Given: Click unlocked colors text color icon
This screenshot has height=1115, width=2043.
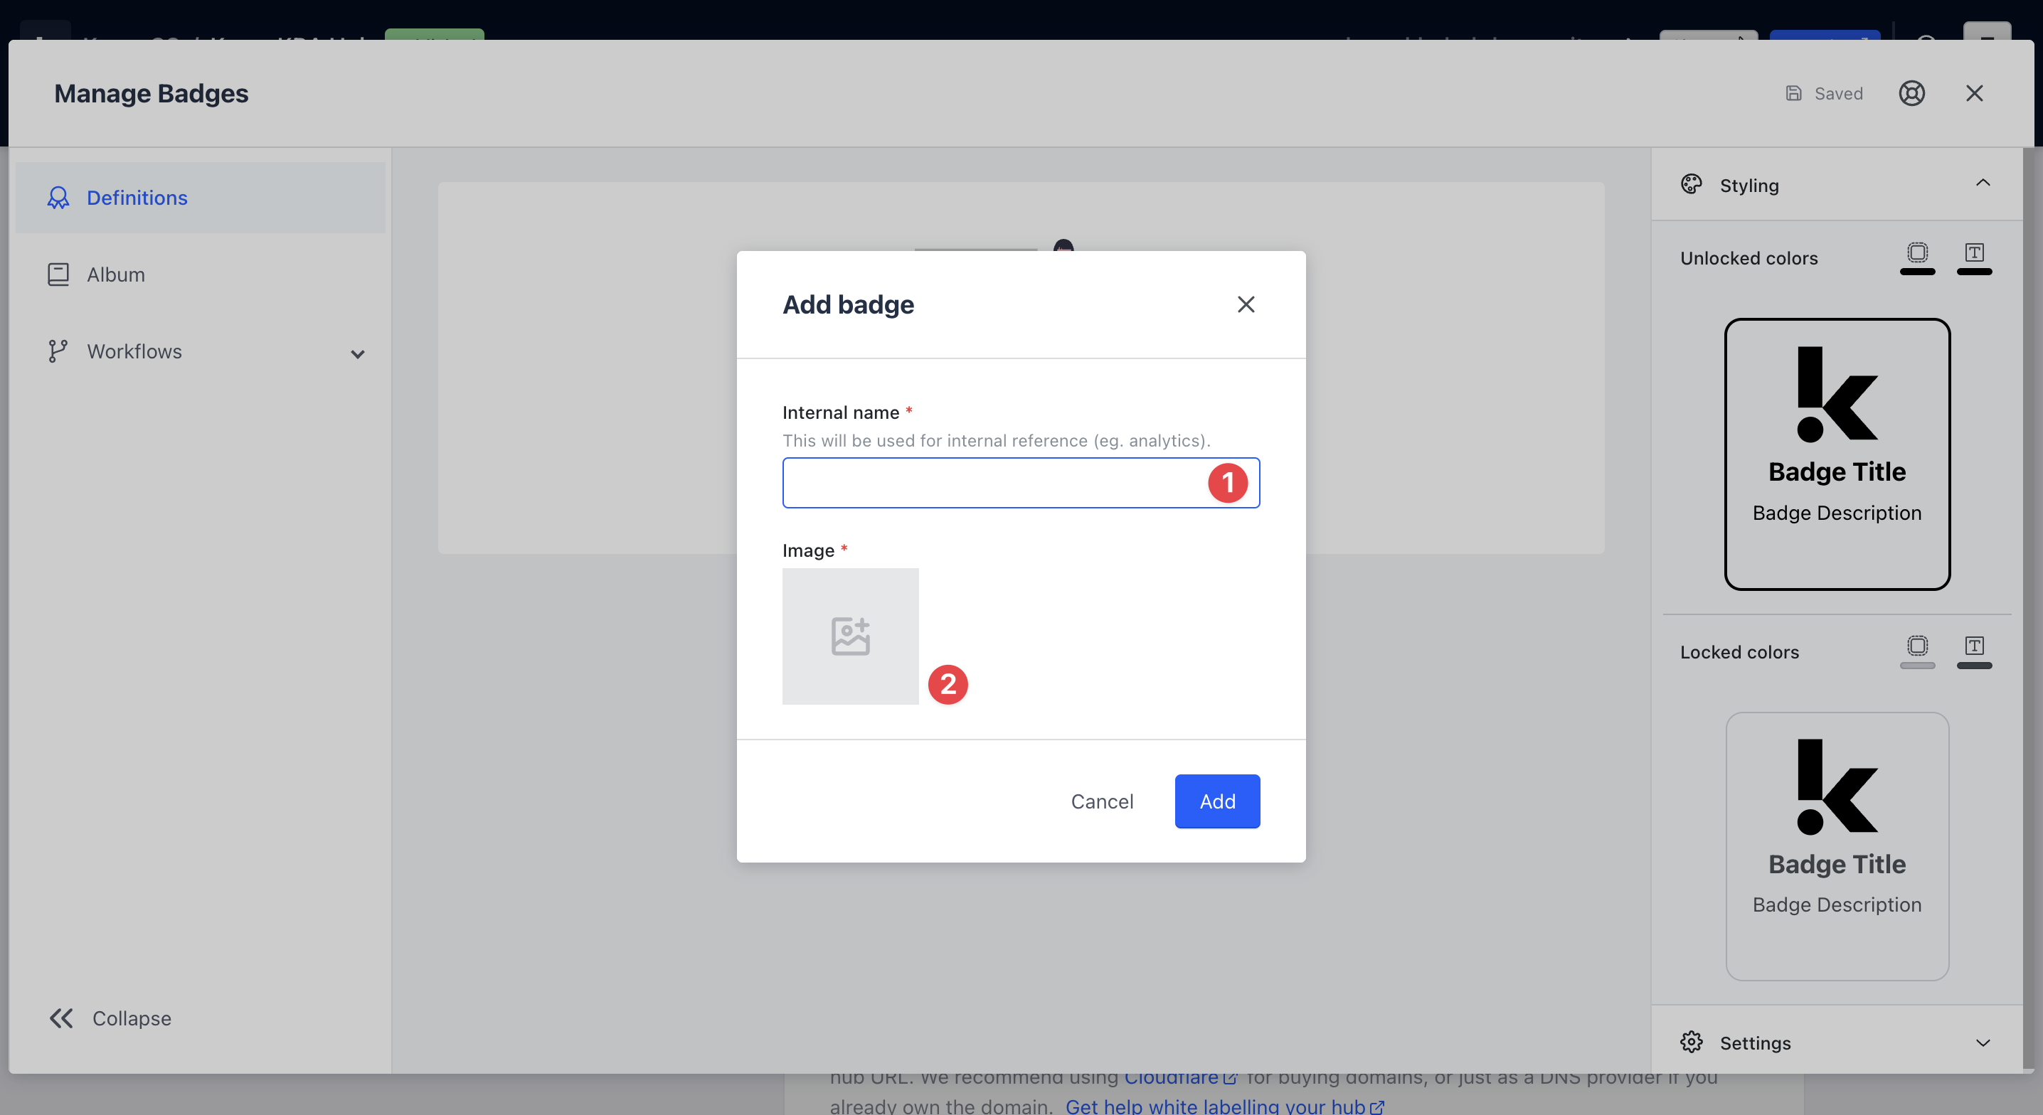Looking at the screenshot, I should pyautogui.click(x=1974, y=253).
